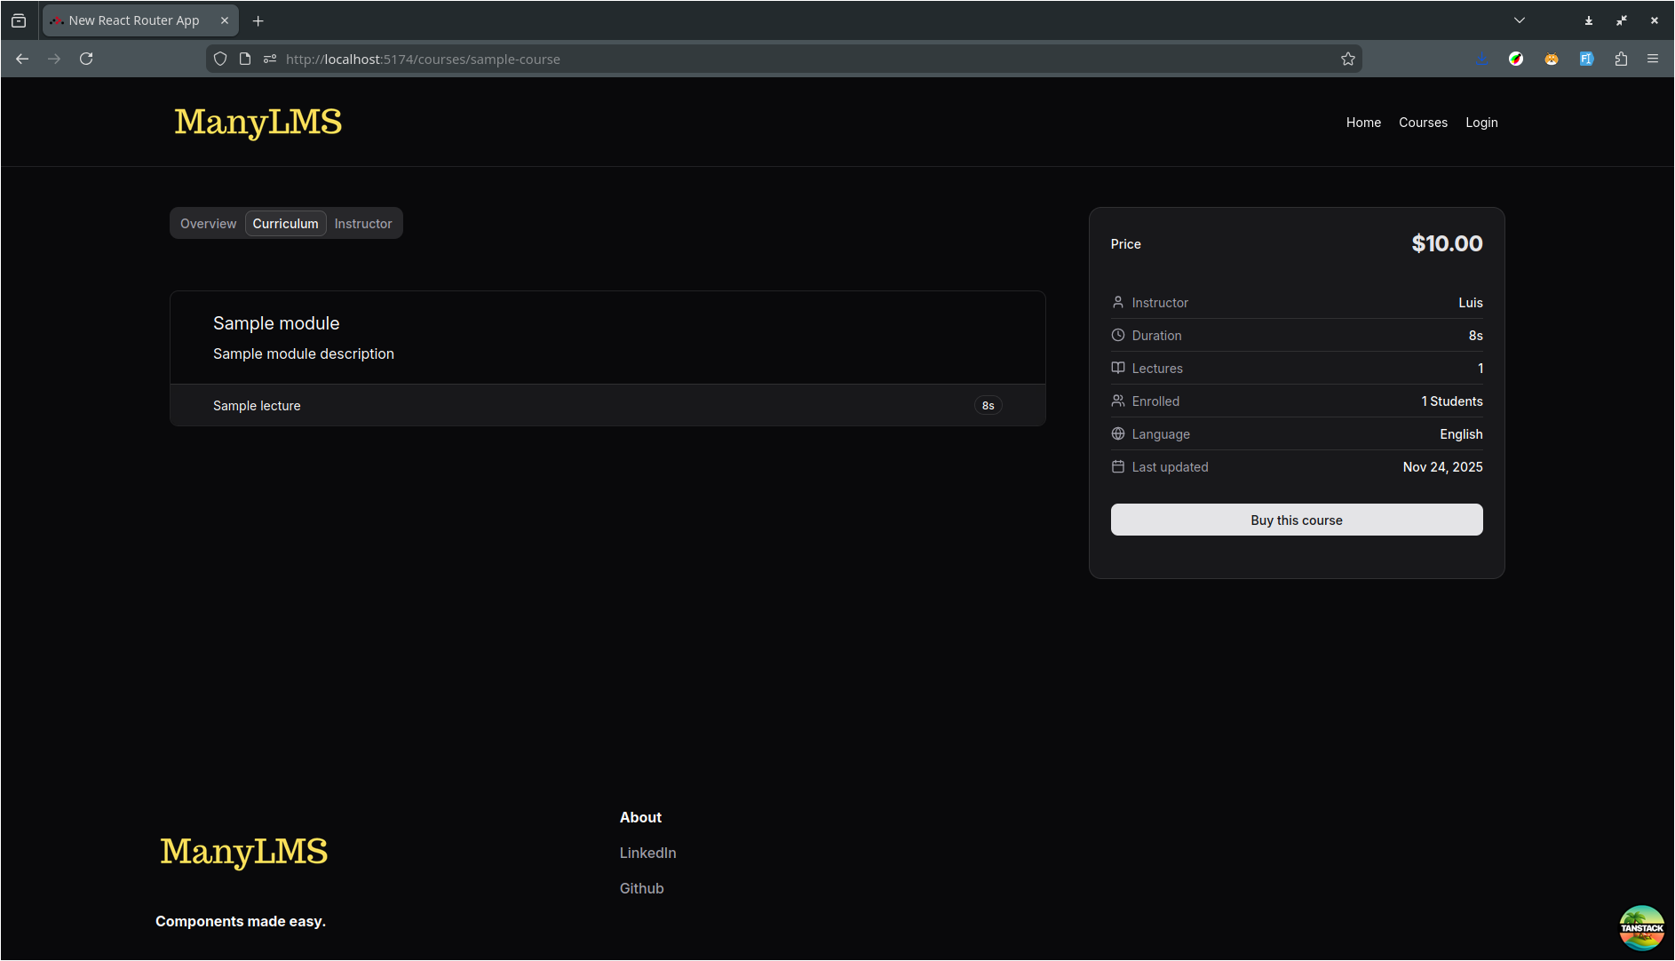Open the LinkedIn footer link
Viewport: 1675px width, 961px height.
coord(647,853)
